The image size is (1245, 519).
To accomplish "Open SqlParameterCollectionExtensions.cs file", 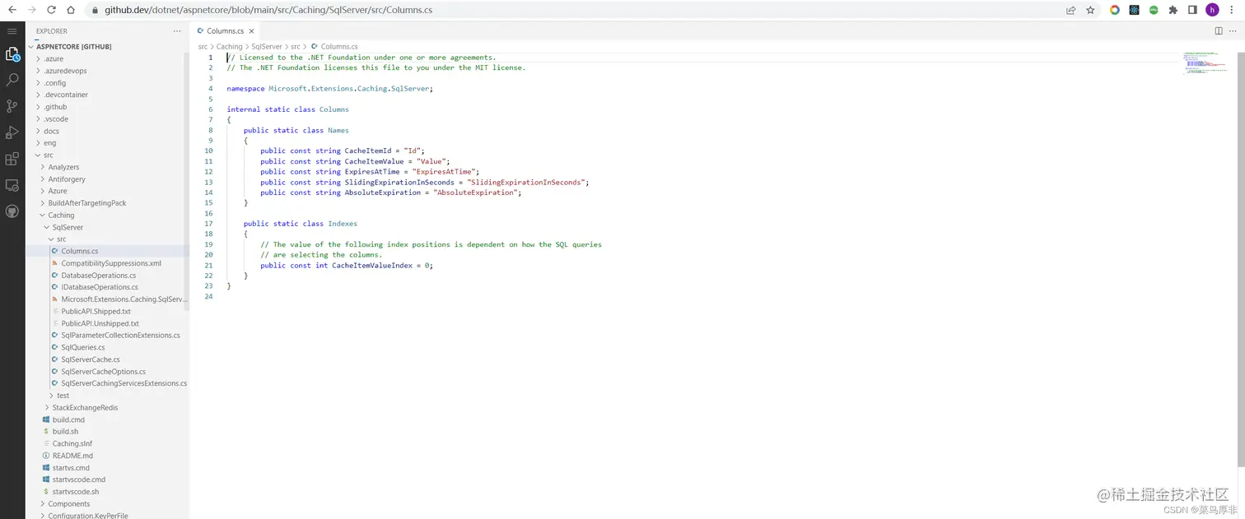I will click(x=108, y=336).
